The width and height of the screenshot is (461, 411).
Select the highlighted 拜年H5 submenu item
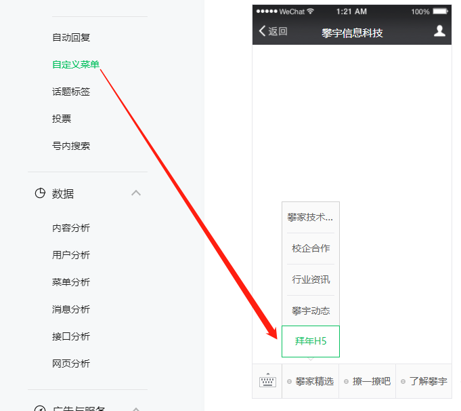(311, 341)
